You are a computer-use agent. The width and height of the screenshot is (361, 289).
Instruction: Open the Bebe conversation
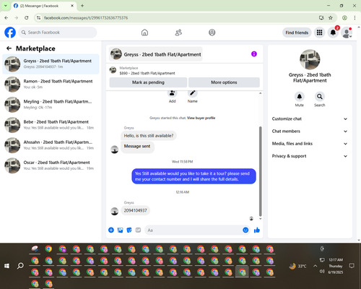click(51, 125)
